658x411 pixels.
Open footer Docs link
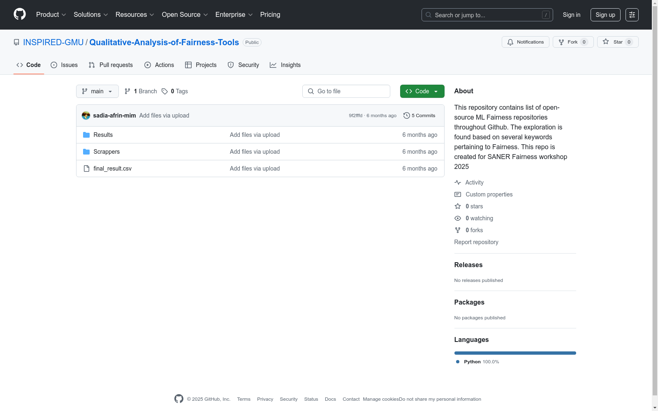pyautogui.click(x=330, y=399)
